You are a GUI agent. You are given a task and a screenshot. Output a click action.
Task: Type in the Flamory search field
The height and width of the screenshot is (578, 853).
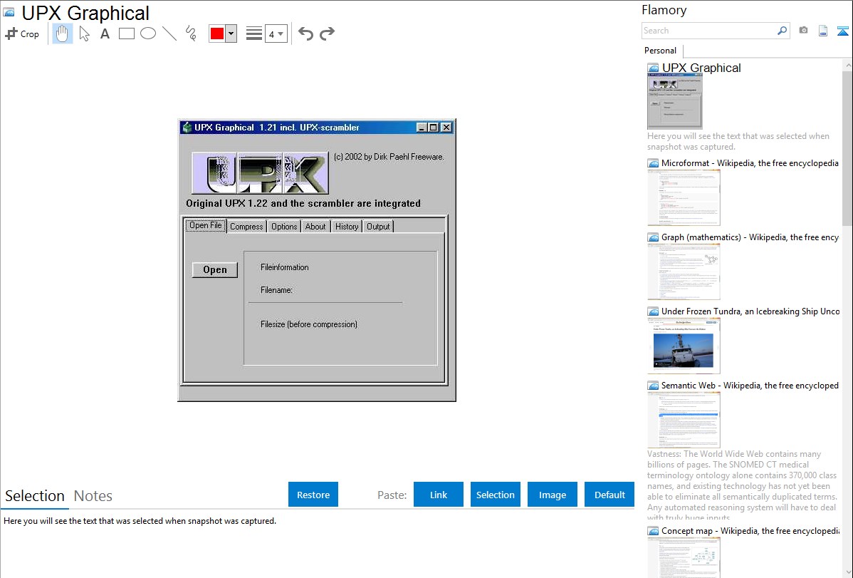[708, 31]
